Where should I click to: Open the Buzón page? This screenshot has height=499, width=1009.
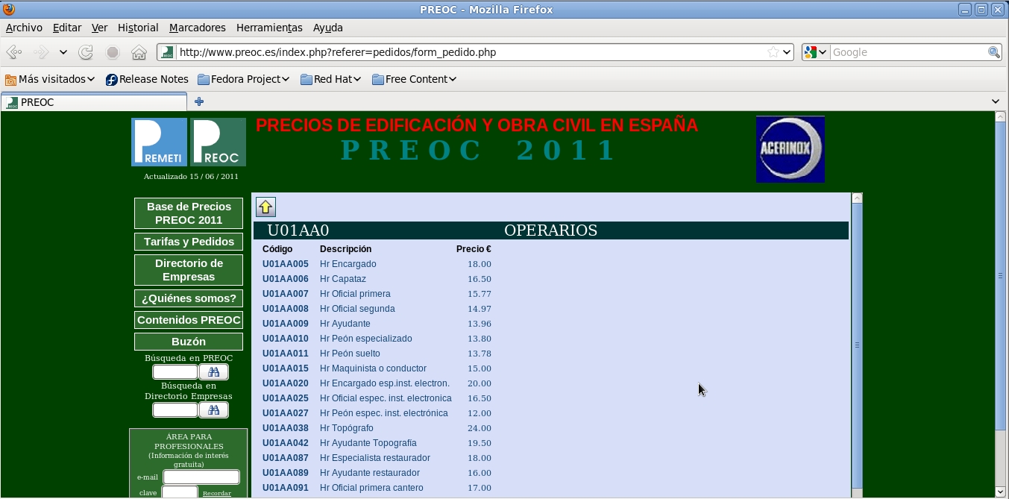(x=189, y=342)
